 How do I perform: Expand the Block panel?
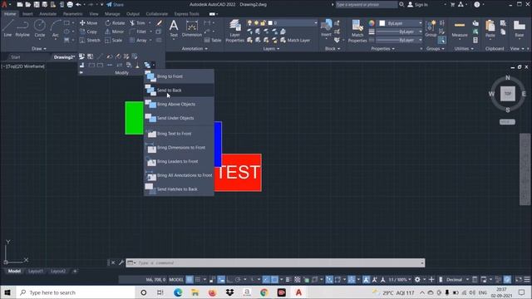coord(332,49)
